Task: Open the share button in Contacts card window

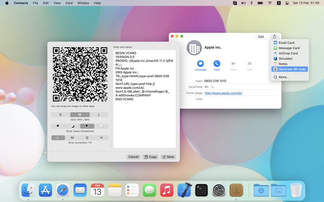Action: tap(274, 36)
